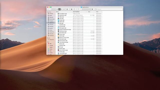
Task: Select the Font Book.app icon
Action: pyautogui.click(x=58, y=33)
